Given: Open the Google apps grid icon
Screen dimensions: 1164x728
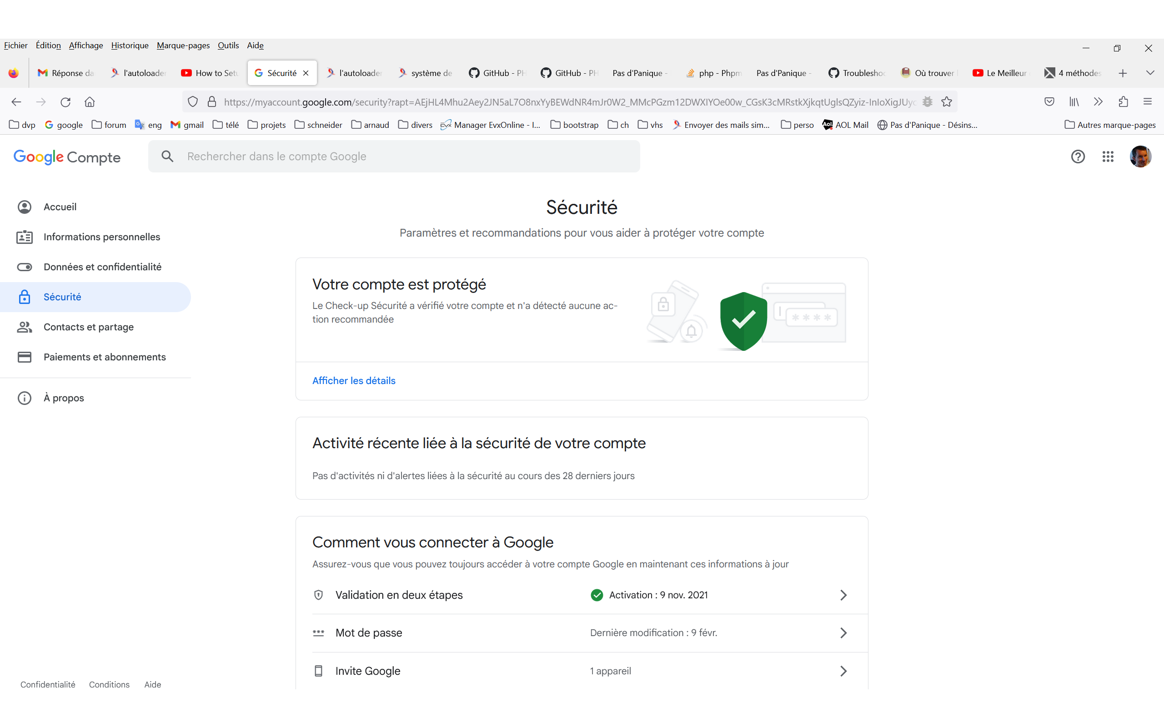Looking at the screenshot, I should [x=1108, y=157].
